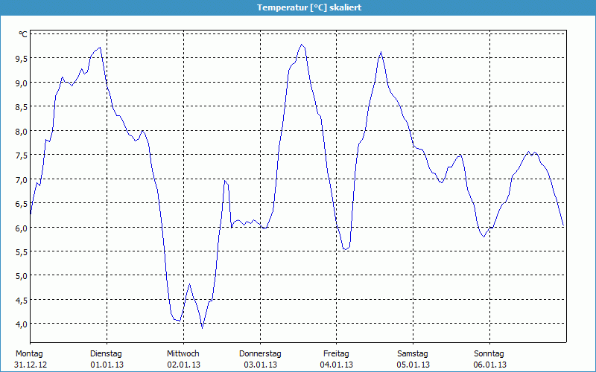
Task: Select the Dienstag day label
Action: (106, 353)
